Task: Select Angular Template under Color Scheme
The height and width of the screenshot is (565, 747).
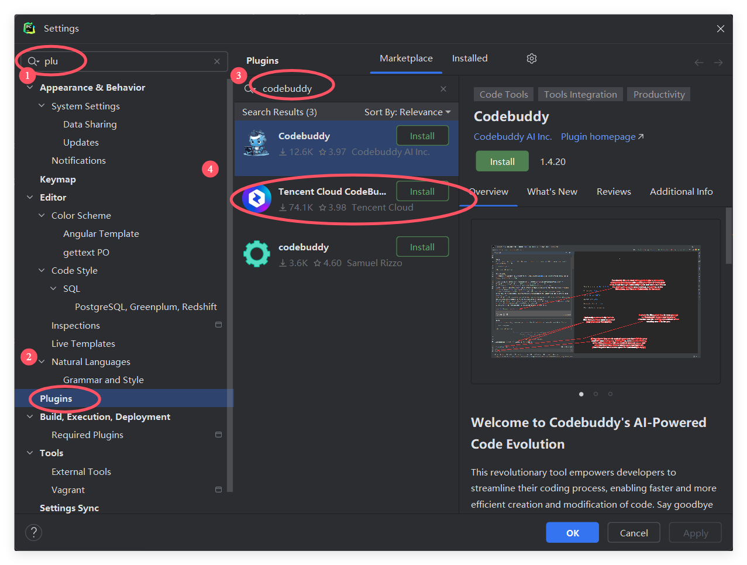Action: tap(101, 233)
